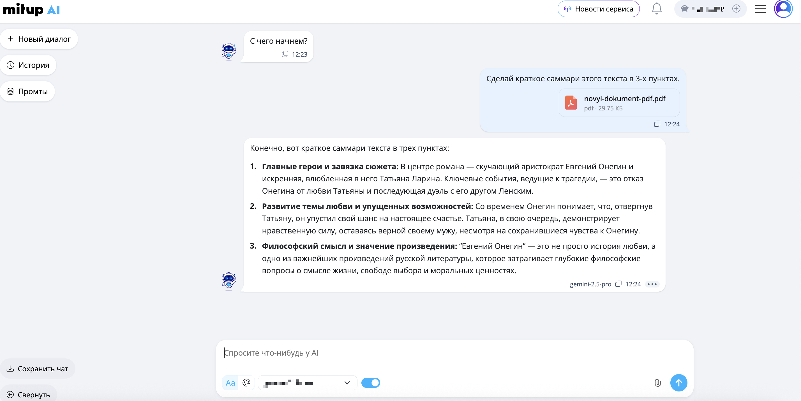Send the message with the arrow button

[679, 383]
